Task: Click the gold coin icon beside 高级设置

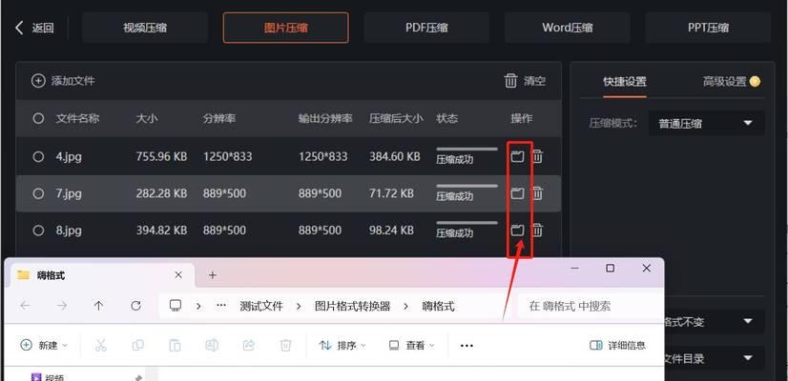Action: coord(755,81)
